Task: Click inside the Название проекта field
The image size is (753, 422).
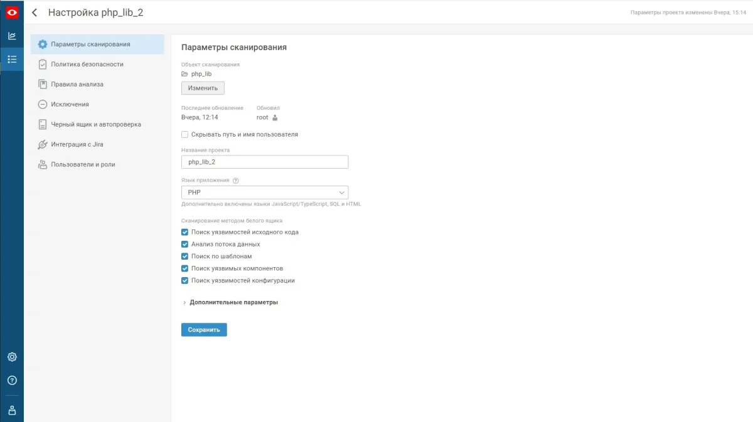Action: [x=264, y=161]
